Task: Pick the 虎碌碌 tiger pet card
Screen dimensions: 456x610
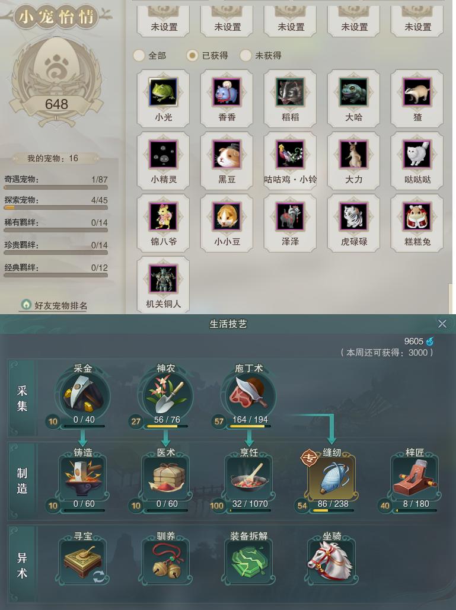Action: click(x=353, y=223)
